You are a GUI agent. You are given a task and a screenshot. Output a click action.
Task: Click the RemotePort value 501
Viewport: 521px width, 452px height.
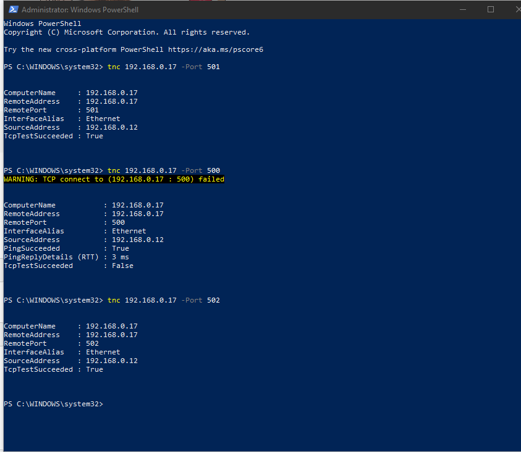click(x=92, y=110)
